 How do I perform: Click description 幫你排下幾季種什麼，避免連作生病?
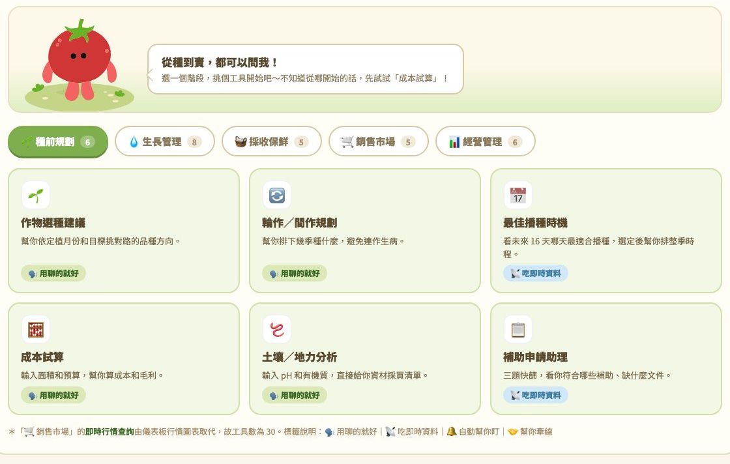click(333, 241)
